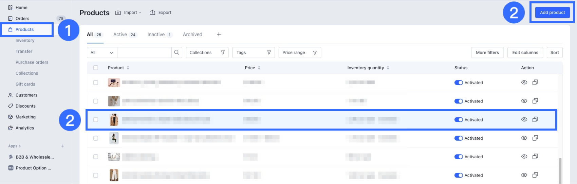This screenshot has height=184, width=577.
Task: Click the More filters button
Action: tap(487, 52)
